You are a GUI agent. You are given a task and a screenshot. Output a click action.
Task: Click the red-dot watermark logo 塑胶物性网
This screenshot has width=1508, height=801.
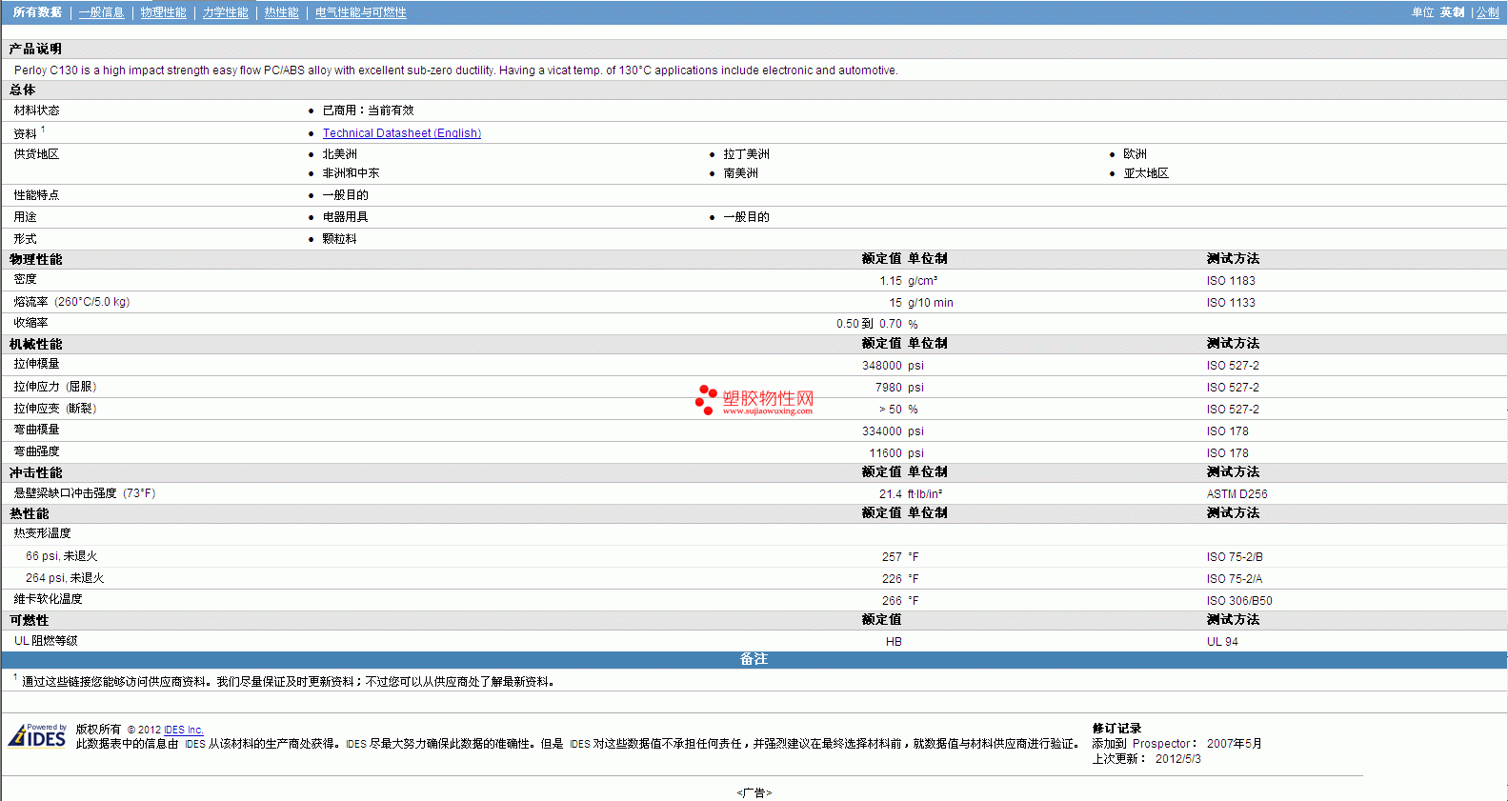click(x=754, y=399)
